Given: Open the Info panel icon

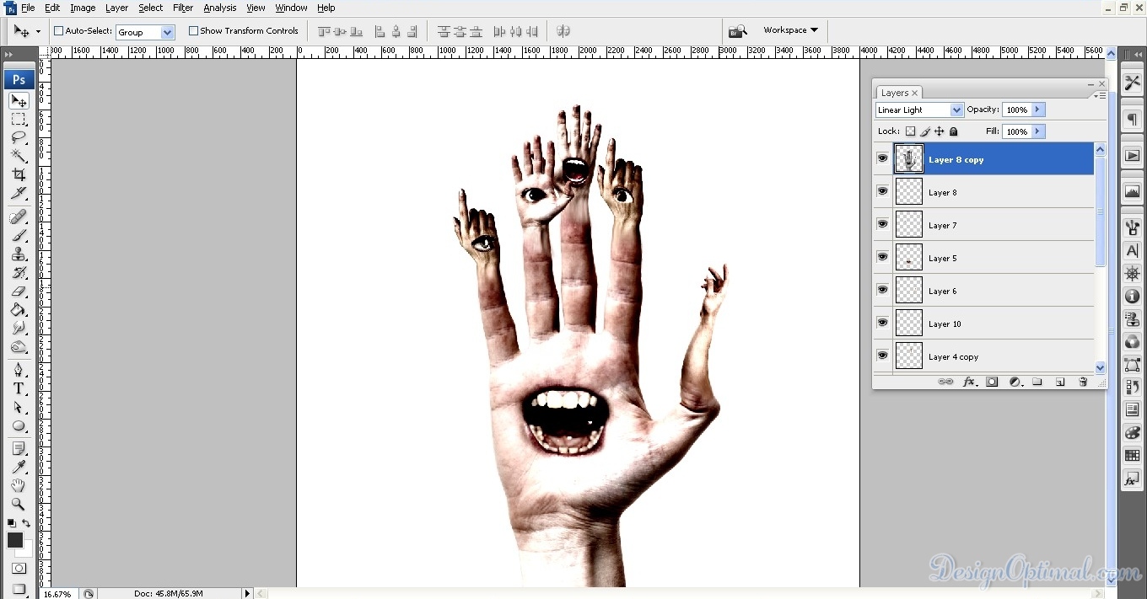Looking at the screenshot, I should click(1132, 297).
